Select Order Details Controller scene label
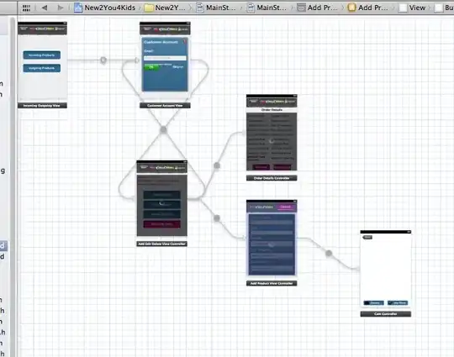This screenshot has width=454, height=357. (272, 178)
